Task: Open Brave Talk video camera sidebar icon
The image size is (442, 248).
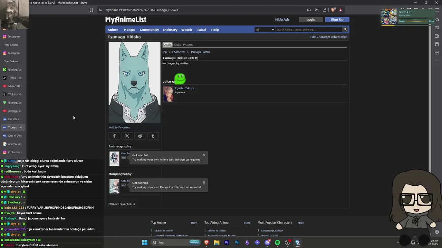Action: click(x=437, y=28)
